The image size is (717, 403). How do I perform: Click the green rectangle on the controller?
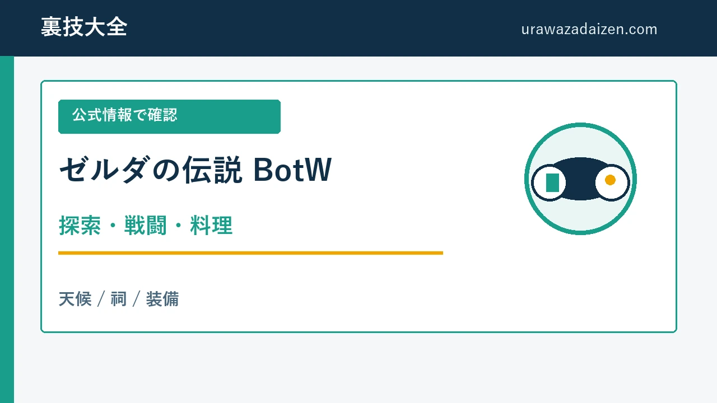[x=552, y=182]
